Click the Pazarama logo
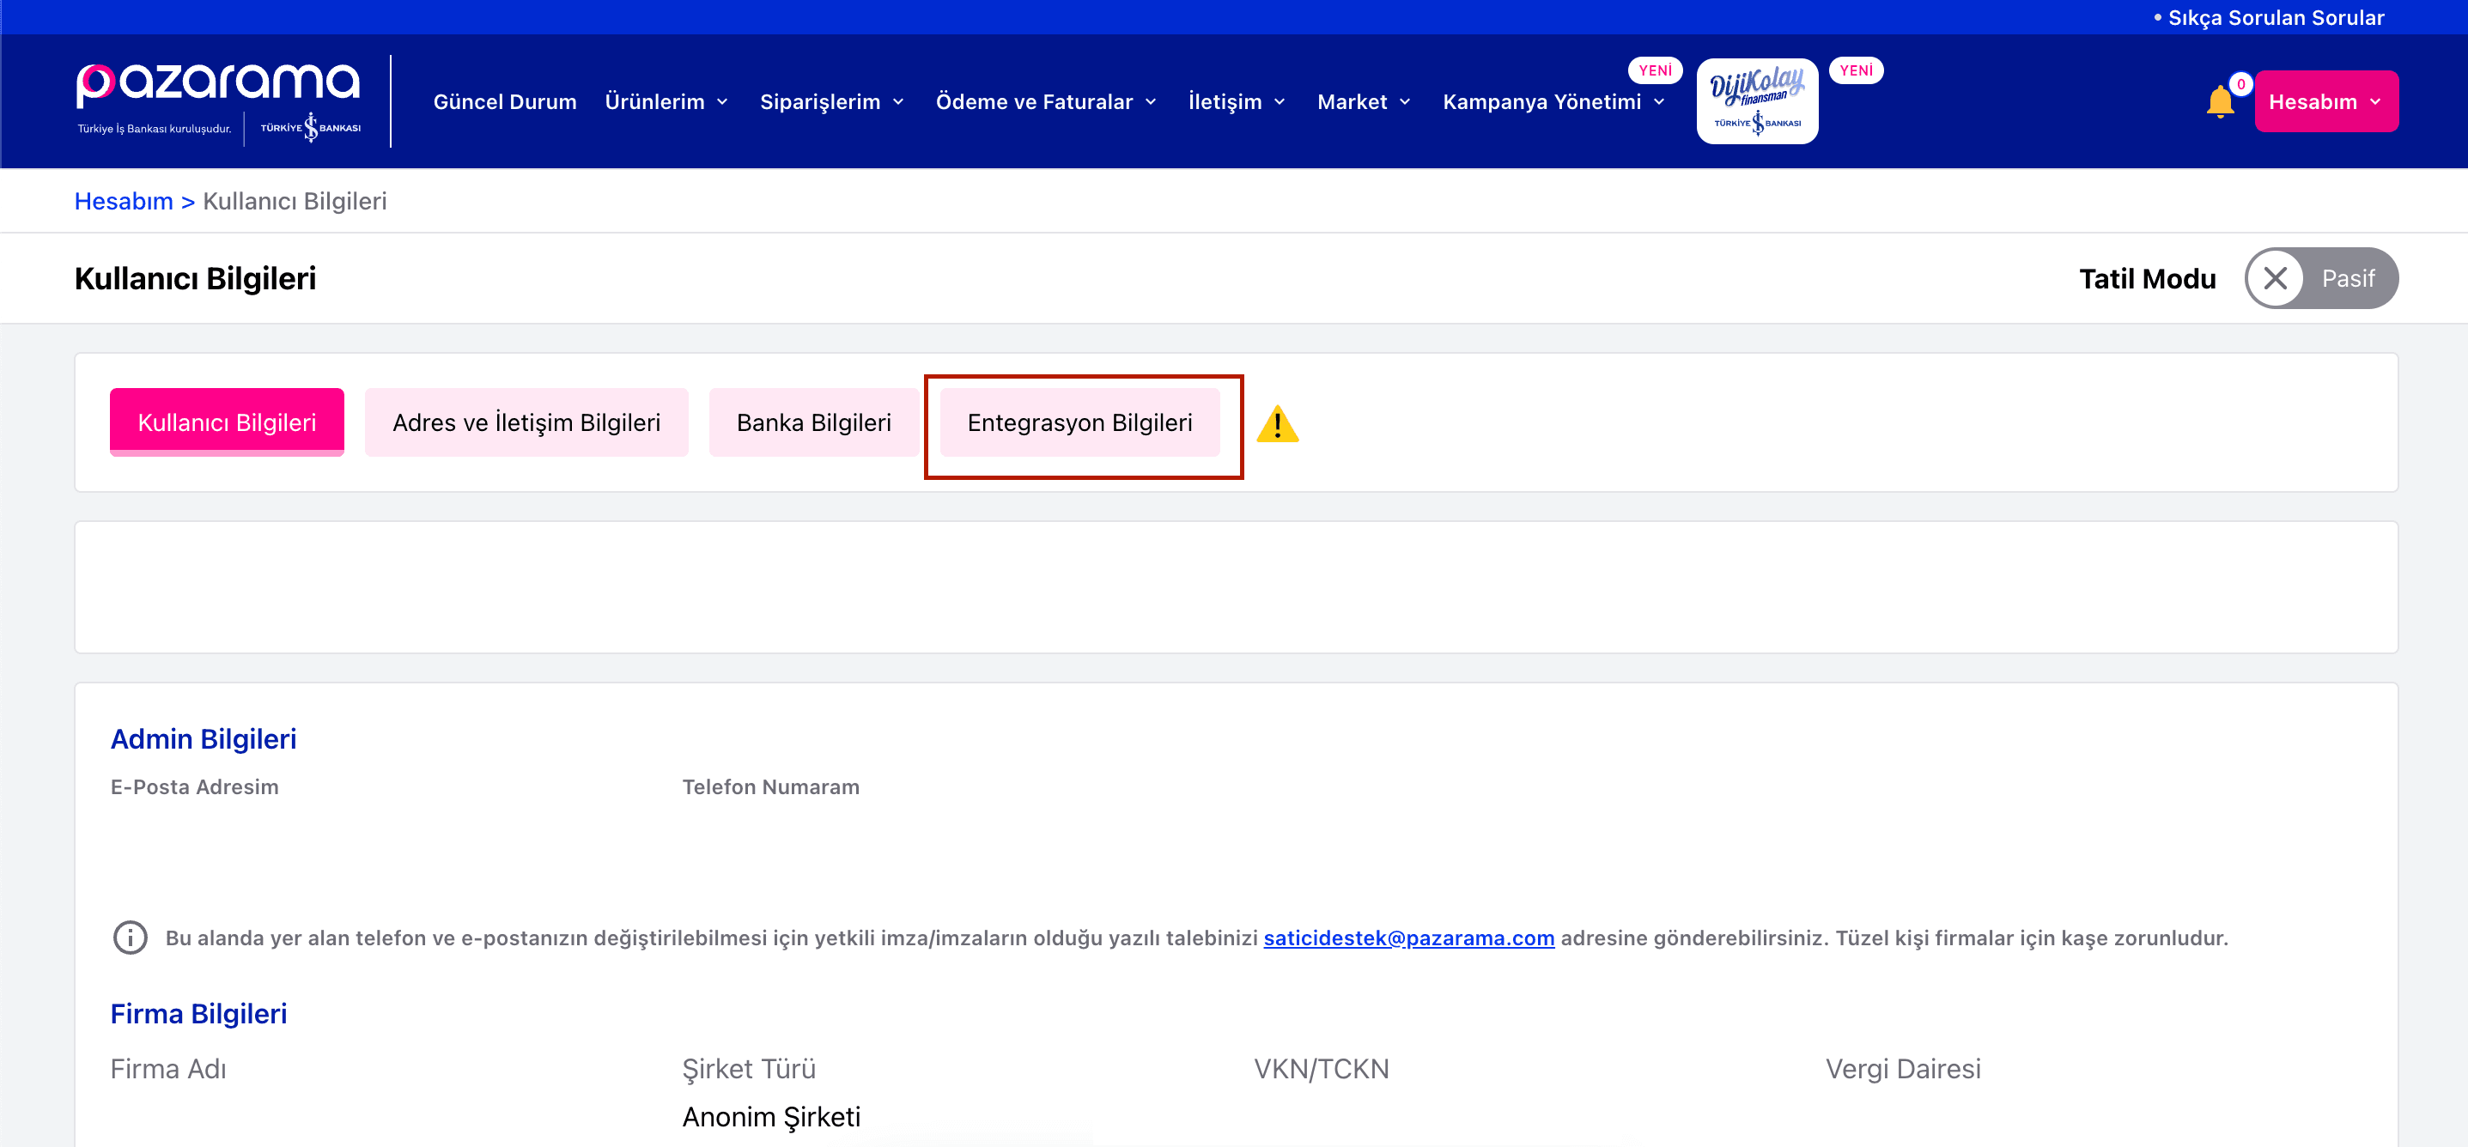 pyautogui.click(x=218, y=84)
